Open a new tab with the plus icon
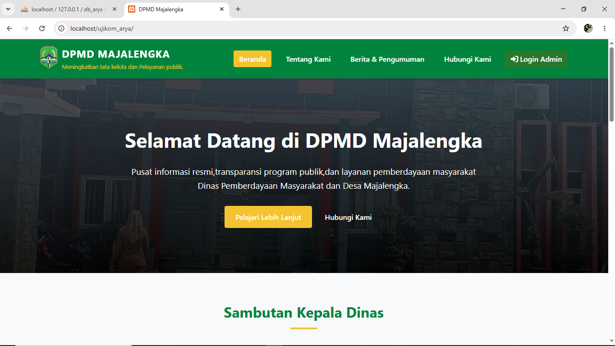The image size is (615, 346). (238, 9)
